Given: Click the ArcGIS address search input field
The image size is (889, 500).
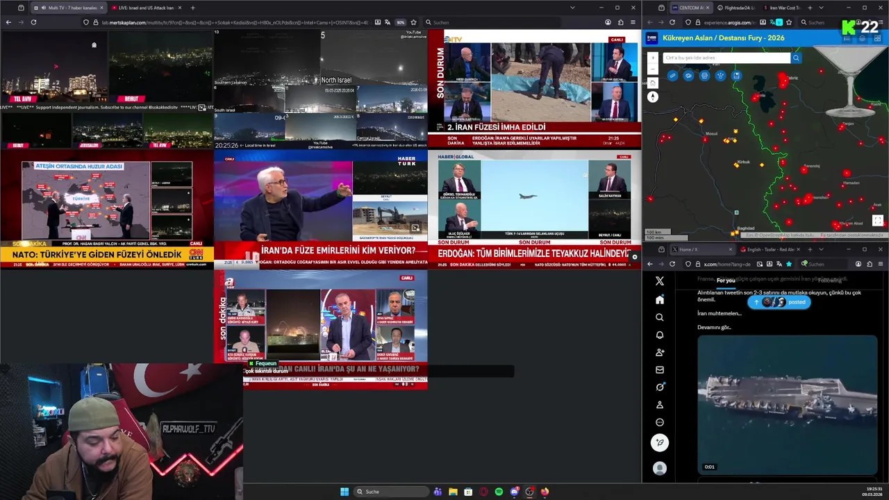Looking at the screenshot, I should pos(726,58).
